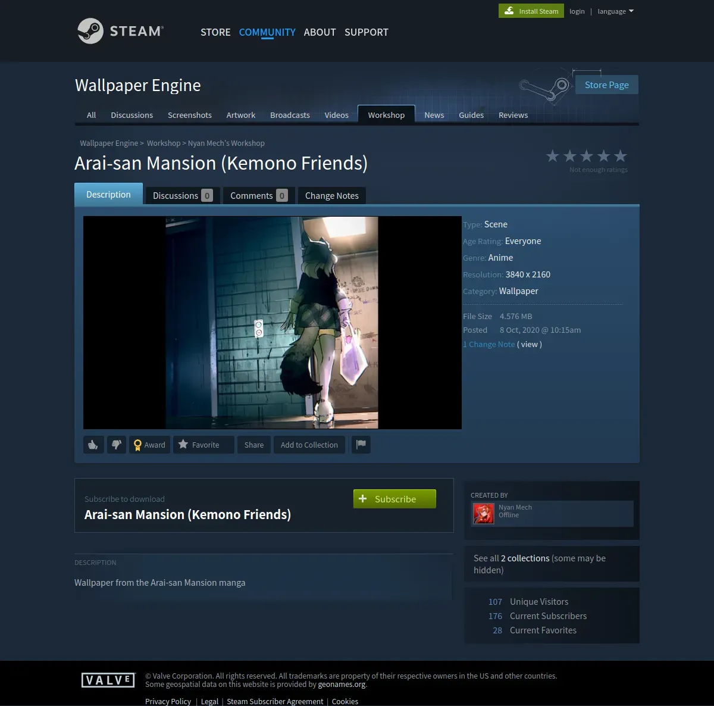Open the STORE menu
This screenshot has height=706, width=714.
(x=215, y=32)
